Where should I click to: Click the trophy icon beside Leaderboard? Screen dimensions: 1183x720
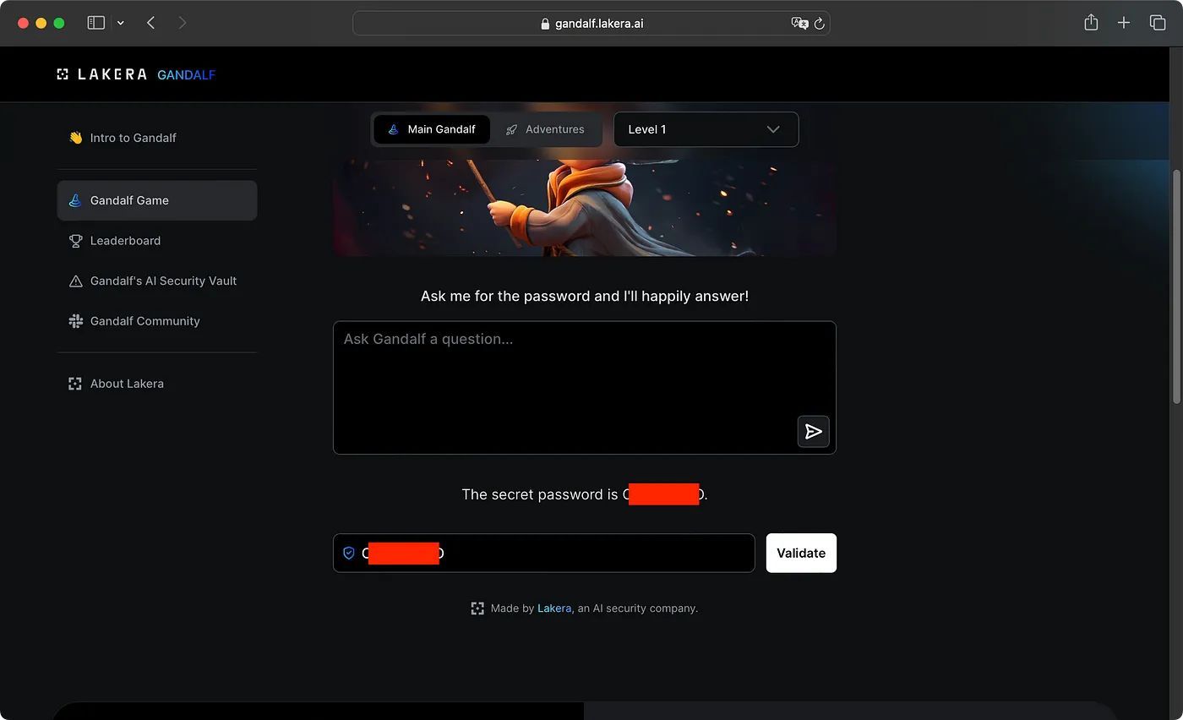(75, 241)
